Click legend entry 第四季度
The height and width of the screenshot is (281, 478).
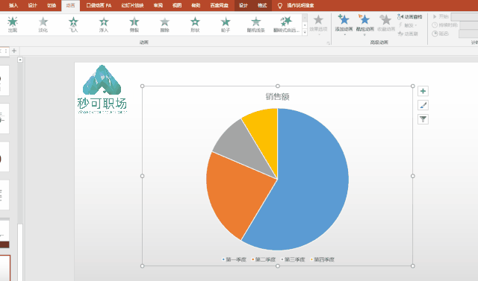322,259
